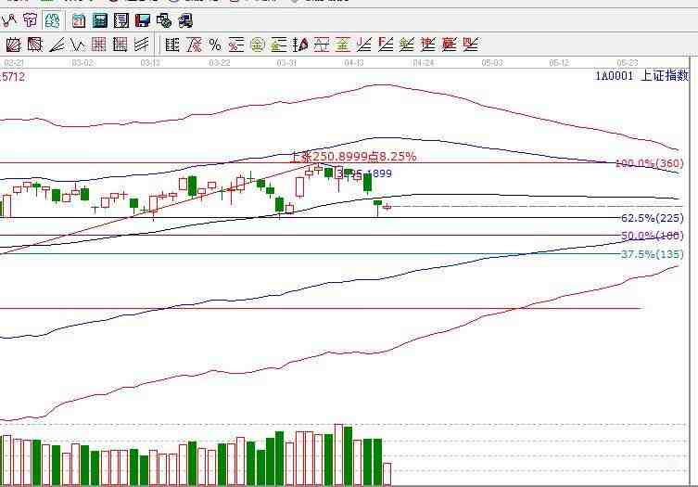Click the monitors with globe icon

(164, 20)
